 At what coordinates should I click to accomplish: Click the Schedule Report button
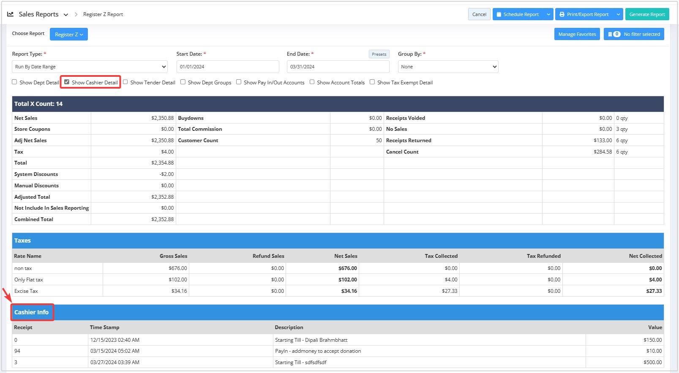518,14
